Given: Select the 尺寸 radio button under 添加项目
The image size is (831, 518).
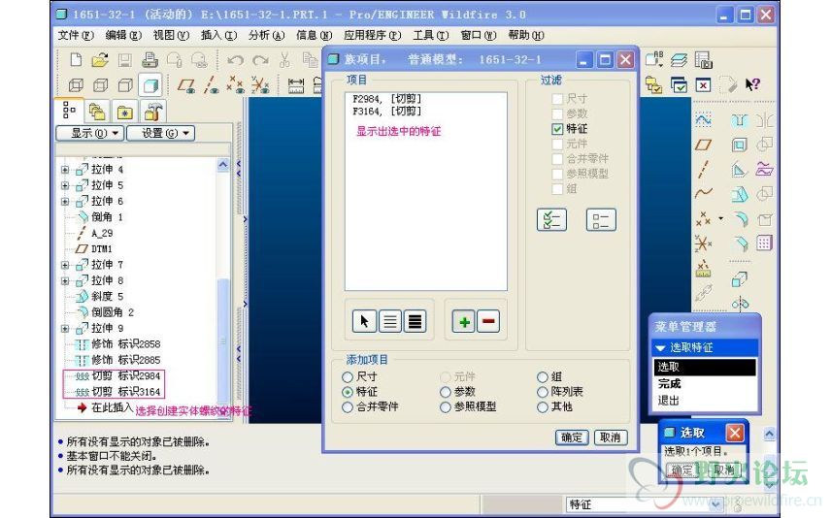Looking at the screenshot, I should pyautogui.click(x=348, y=377).
